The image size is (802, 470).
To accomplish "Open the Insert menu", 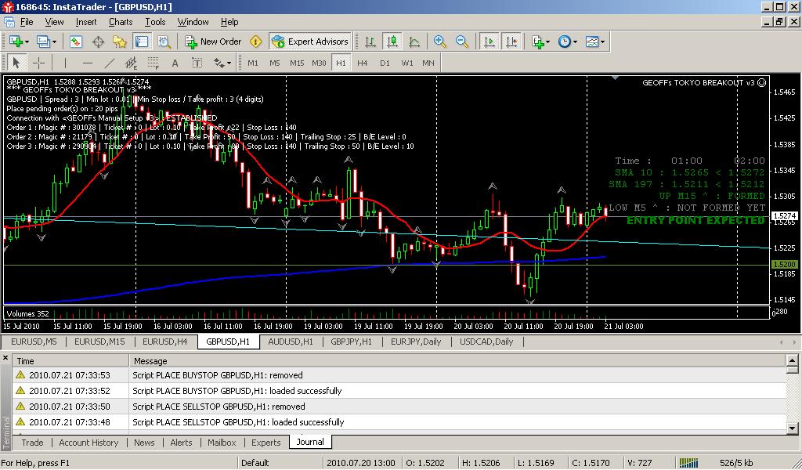I will point(86,22).
